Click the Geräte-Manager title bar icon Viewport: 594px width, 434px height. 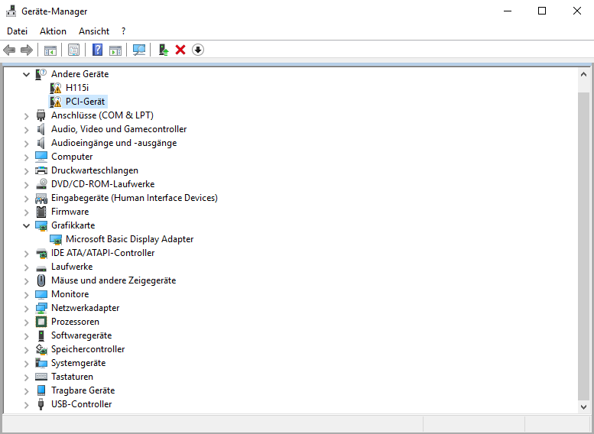[11, 11]
